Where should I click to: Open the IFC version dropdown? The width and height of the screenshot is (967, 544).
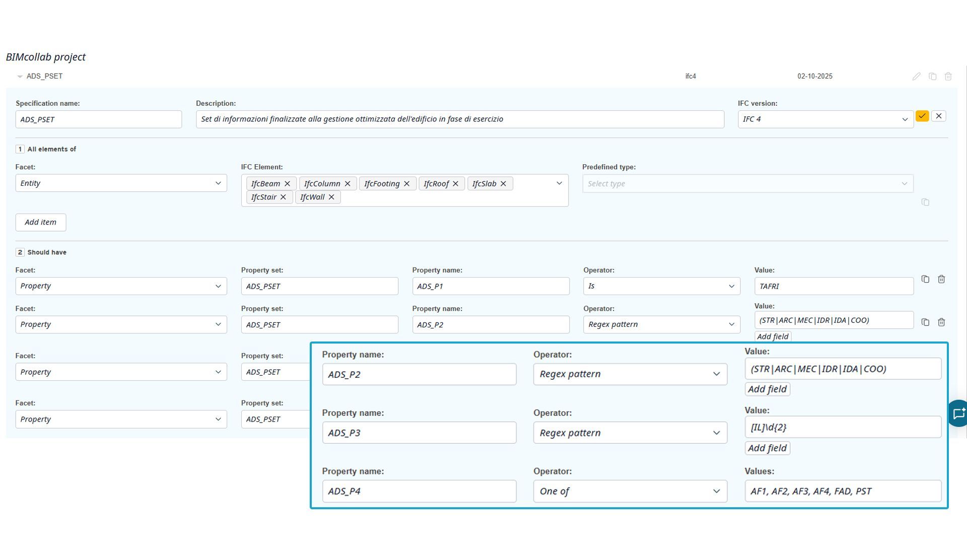[x=825, y=119]
